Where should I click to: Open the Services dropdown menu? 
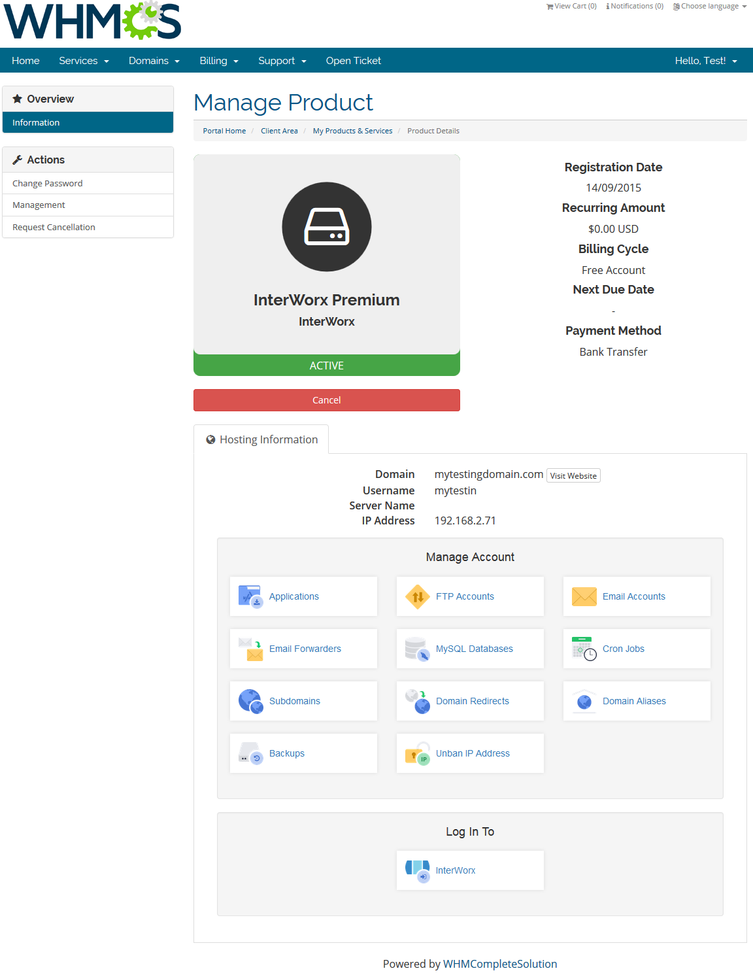(84, 60)
